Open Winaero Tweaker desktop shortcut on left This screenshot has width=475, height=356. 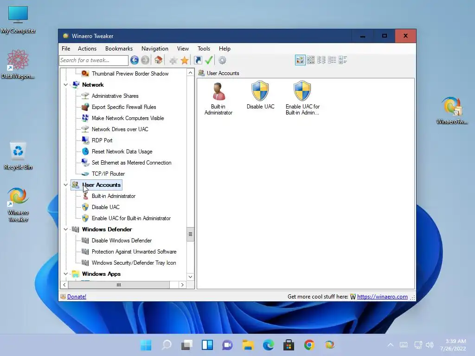[18, 205]
